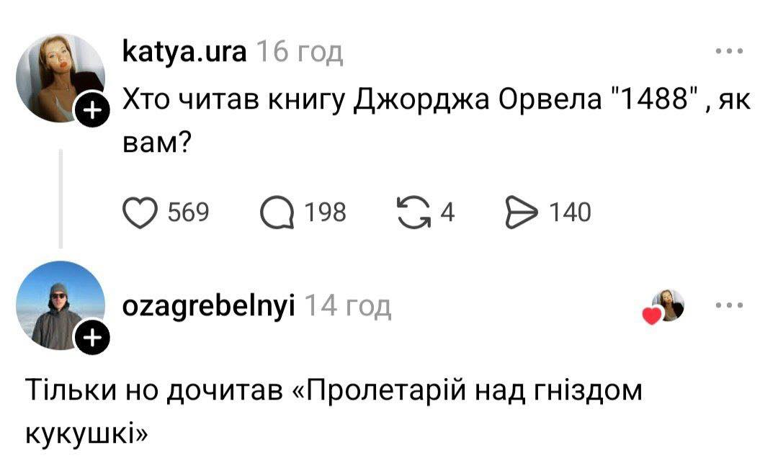Click the small author-liked avatar with red heart
The image size is (778, 476).
(667, 306)
